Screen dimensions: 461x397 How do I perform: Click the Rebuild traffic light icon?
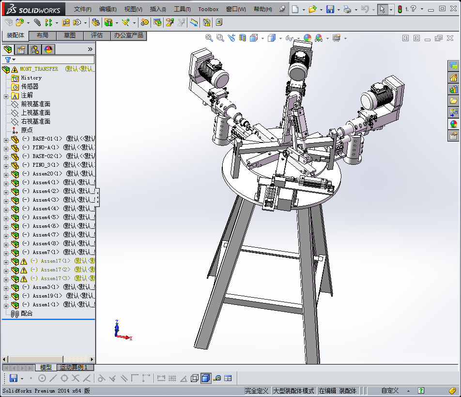400,9
